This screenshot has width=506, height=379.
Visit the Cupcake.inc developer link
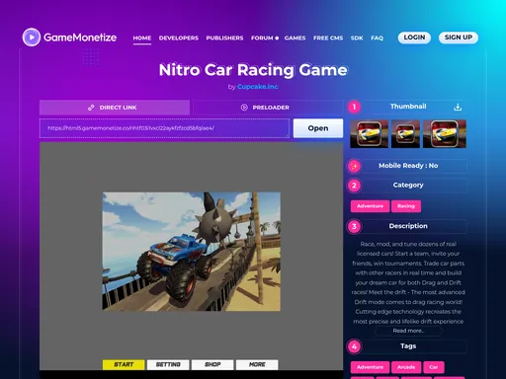click(257, 87)
